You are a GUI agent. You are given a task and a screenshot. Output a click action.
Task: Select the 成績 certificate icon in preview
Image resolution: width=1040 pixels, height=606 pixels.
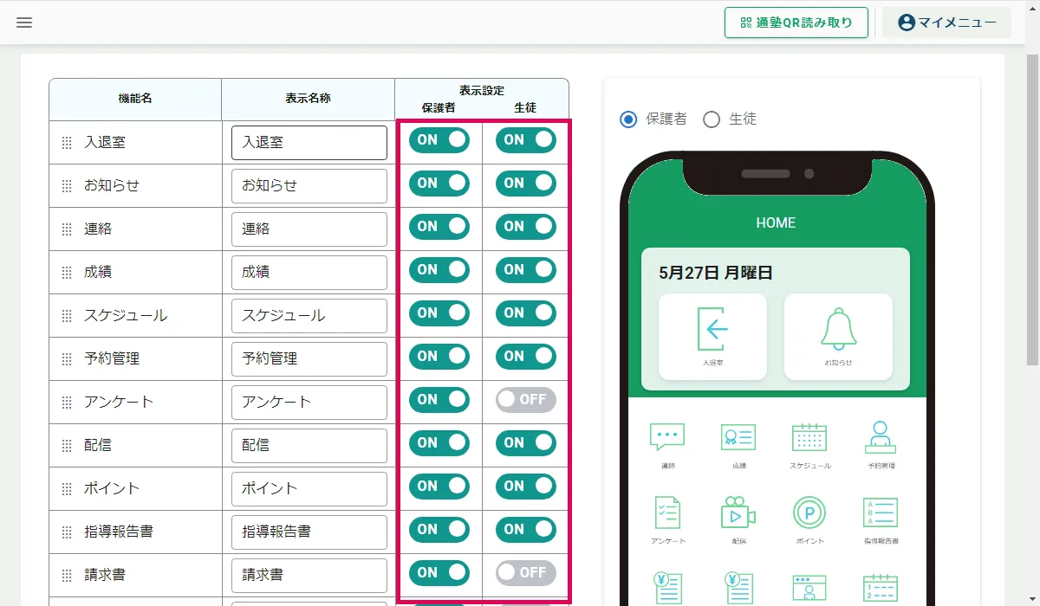pyautogui.click(x=738, y=437)
